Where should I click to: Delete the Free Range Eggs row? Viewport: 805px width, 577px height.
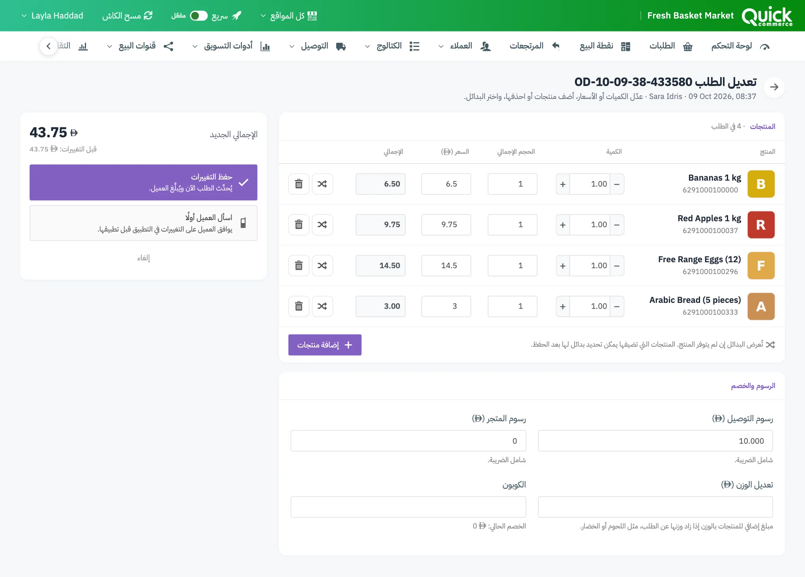[299, 265]
